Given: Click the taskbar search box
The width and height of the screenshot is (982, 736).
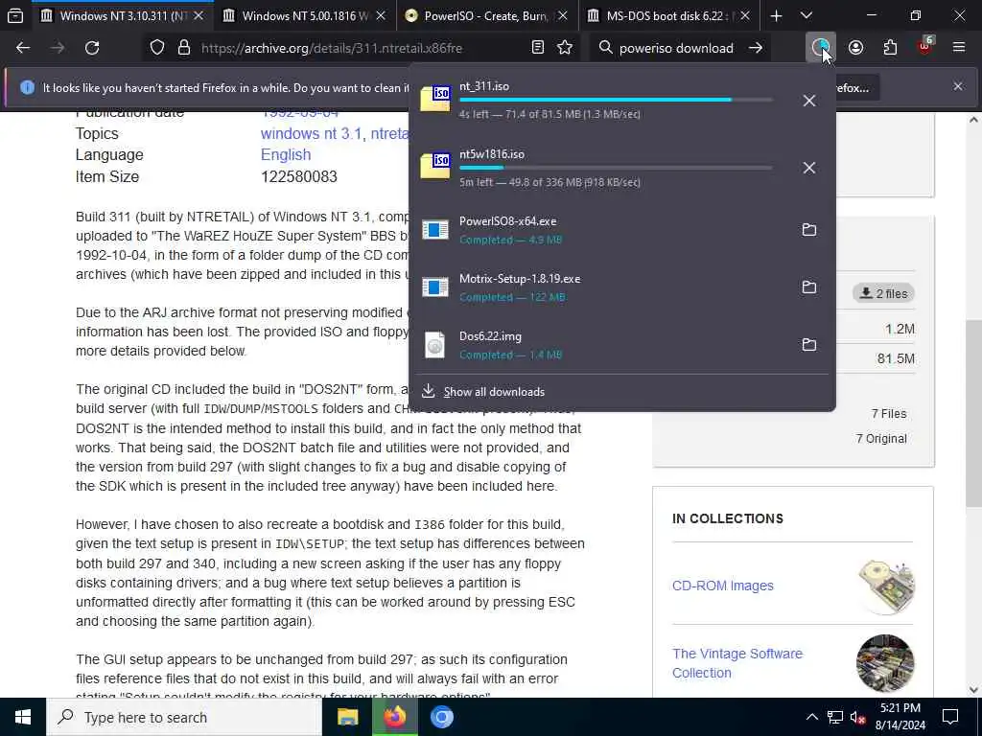Looking at the screenshot, I should tap(184, 717).
